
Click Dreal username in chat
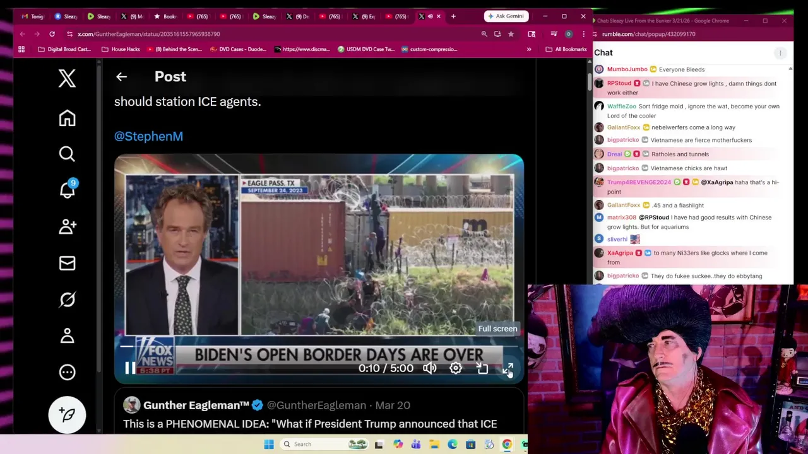614,154
